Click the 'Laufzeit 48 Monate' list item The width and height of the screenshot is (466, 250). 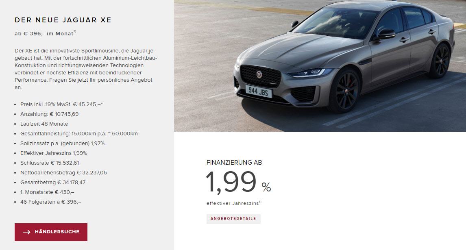point(44,124)
